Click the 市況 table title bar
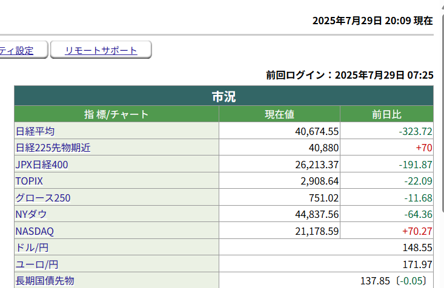This screenshot has width=444, height=288. point(224,96)
